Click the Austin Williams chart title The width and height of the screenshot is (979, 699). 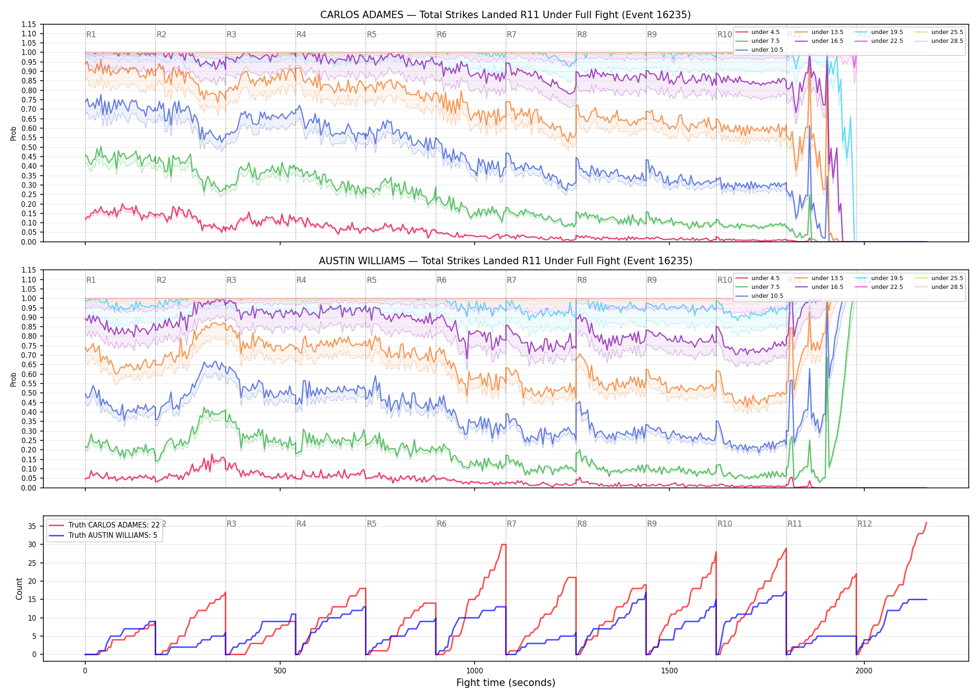[505, 261]
